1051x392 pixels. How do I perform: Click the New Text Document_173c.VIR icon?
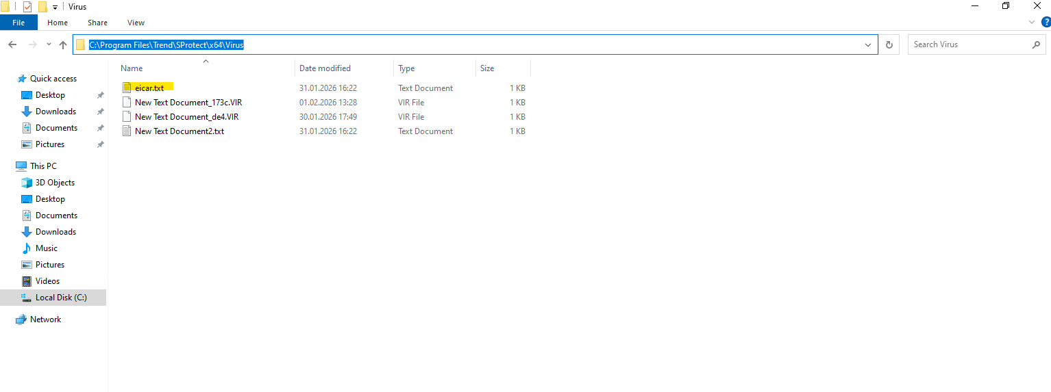[126, 103]
